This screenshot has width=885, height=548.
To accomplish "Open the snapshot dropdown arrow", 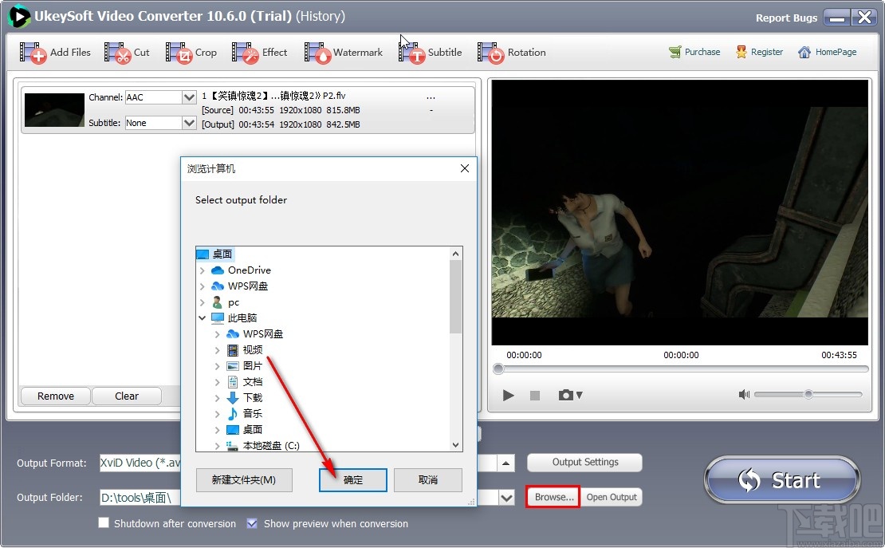I will click(x=579, y=396).
